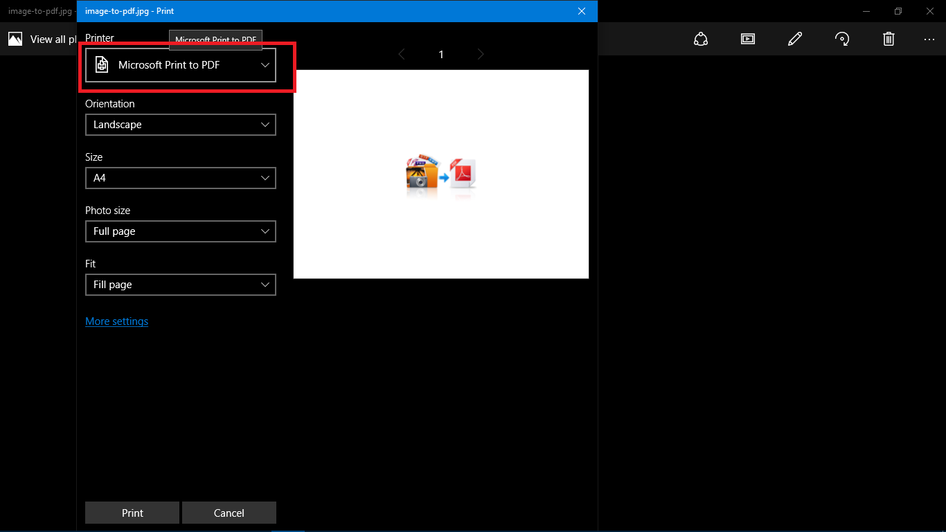Start slideshow from Photos toolbar
946x532 pixels.
[748, 39]
